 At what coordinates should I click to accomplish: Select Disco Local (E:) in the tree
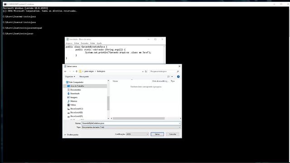tap(77, 113)
